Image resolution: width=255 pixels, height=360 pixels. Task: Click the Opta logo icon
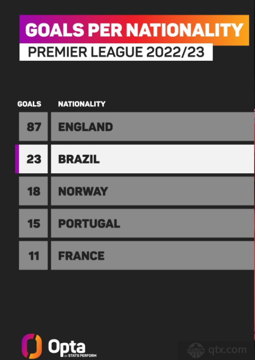point(32,346)
